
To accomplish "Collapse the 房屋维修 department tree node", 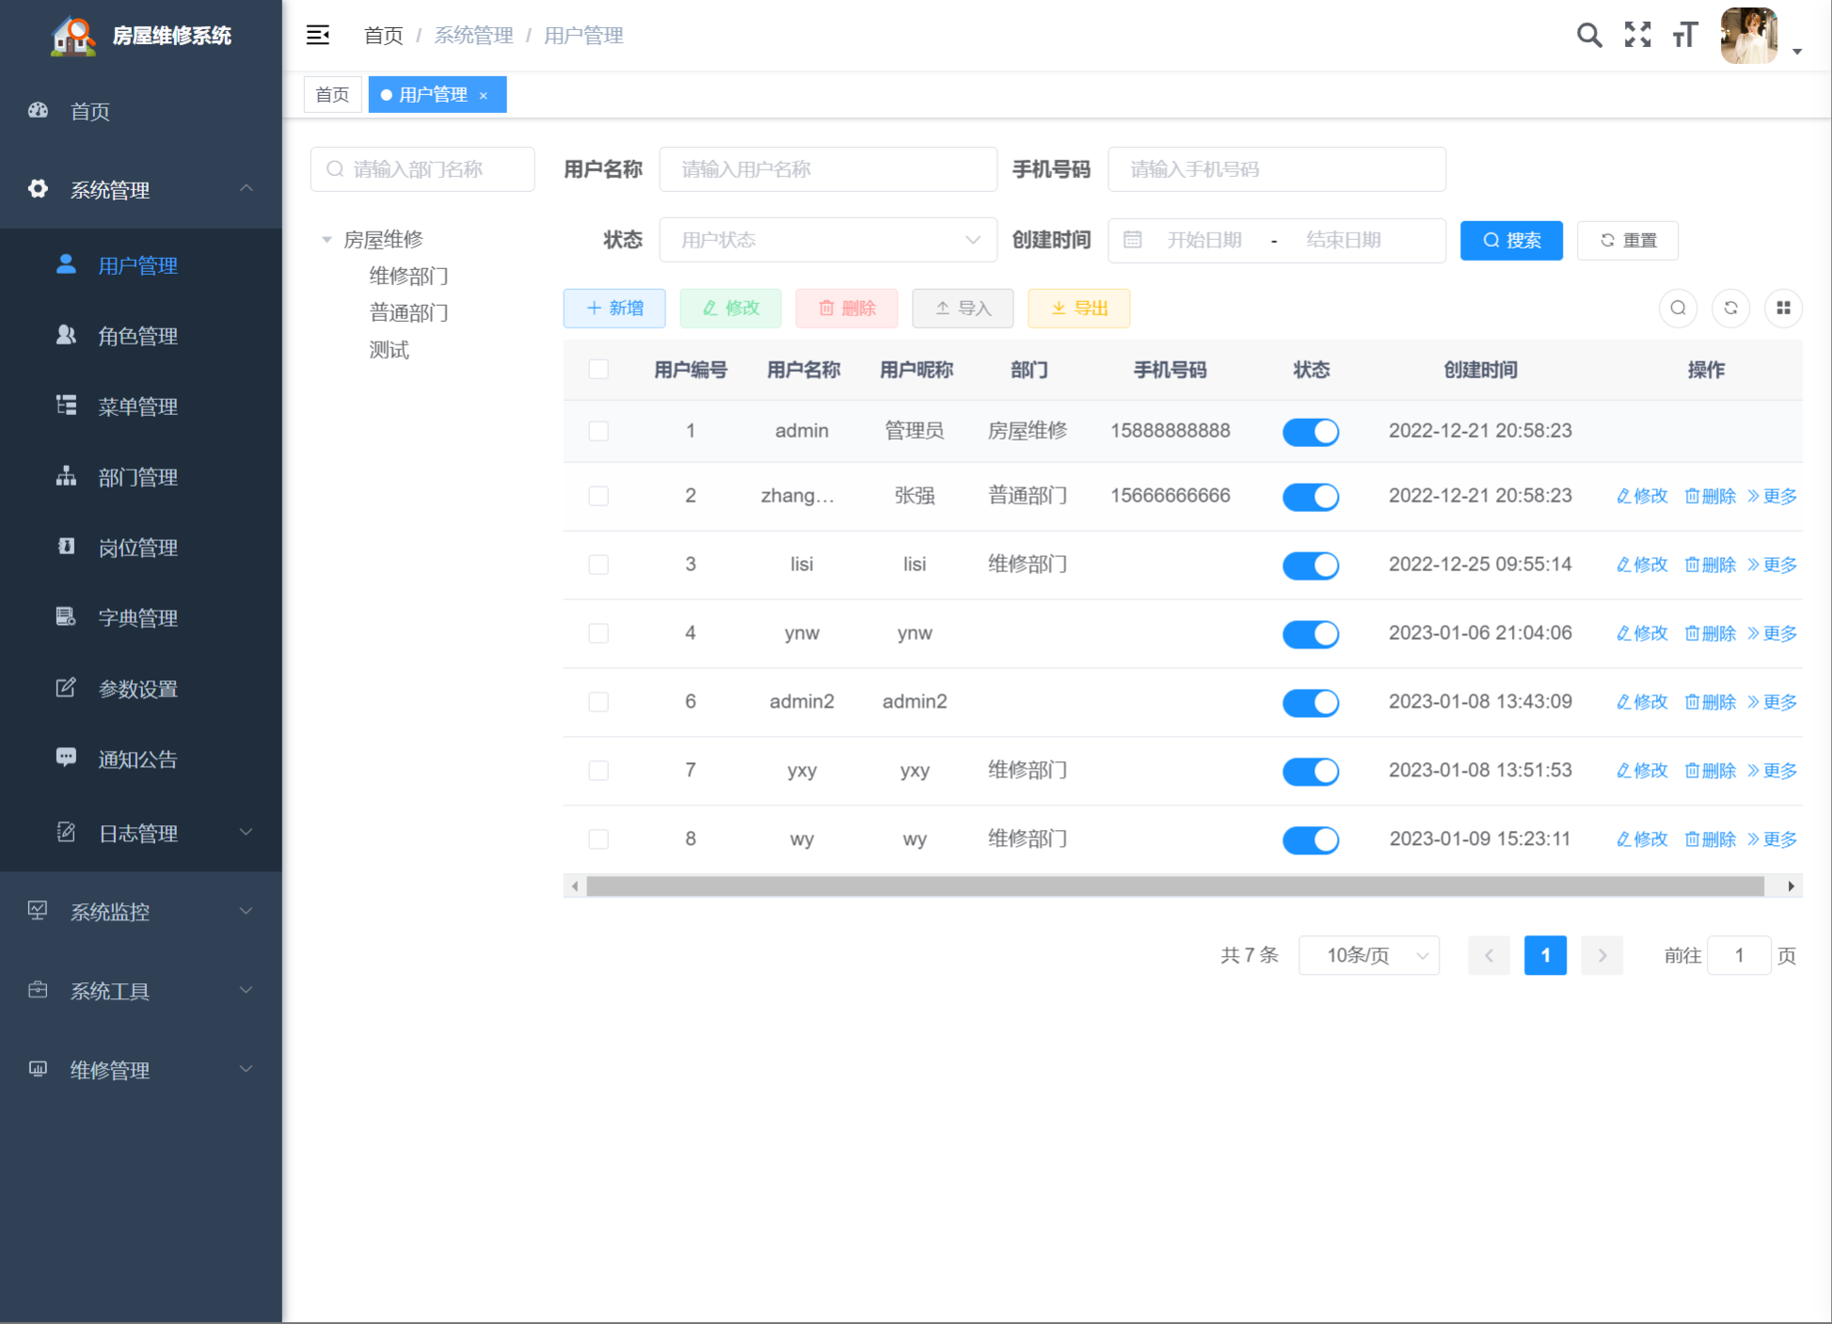I will [327, 240].
